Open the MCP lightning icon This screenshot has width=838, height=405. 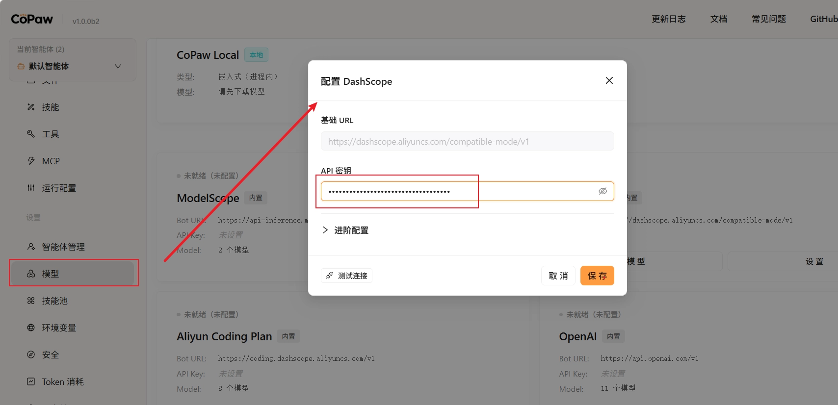[31, 161]
